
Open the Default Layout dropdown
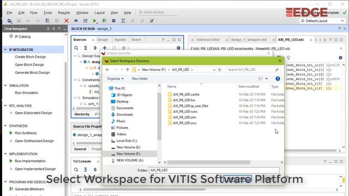pyautogui.click(x=322, y=21)
